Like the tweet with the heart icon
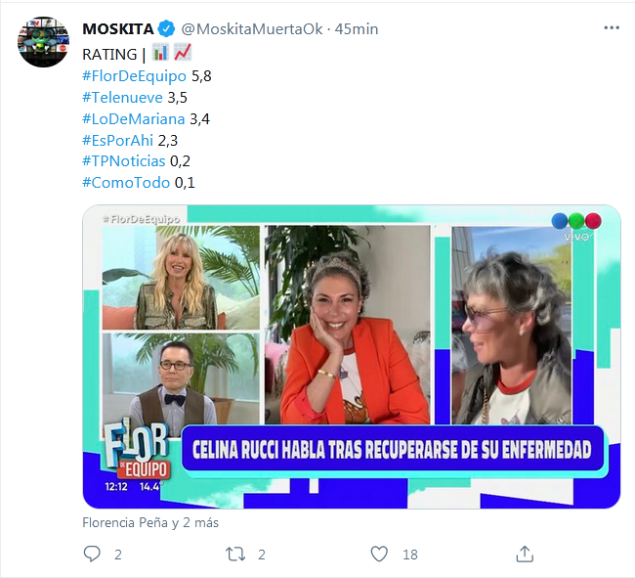The image size is (635, 578). 379,554
